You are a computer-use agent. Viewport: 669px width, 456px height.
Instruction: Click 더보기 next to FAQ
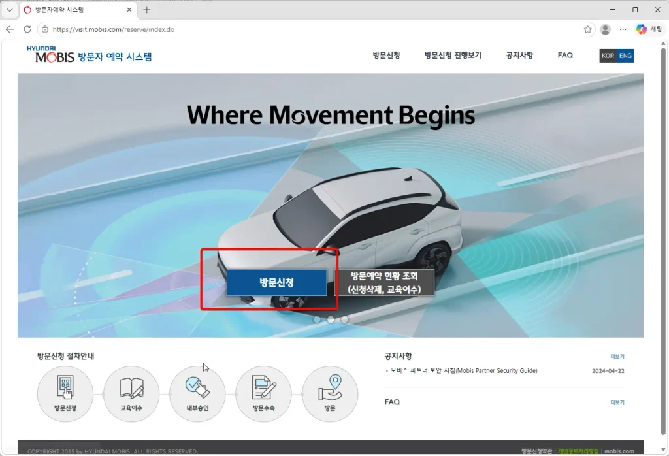(x=617, y=402)
